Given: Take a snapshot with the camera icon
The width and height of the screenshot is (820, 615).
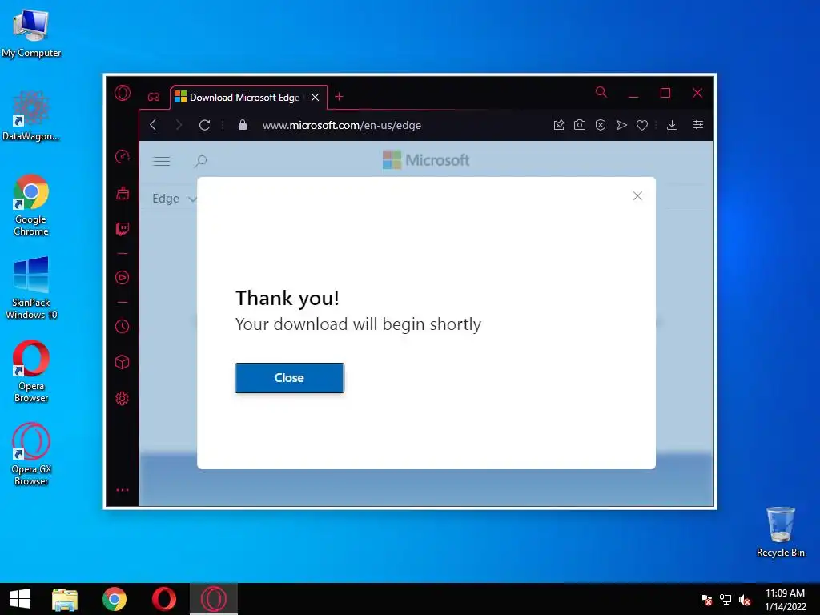Looking at the screenshot, I should (x=580, y=125).
